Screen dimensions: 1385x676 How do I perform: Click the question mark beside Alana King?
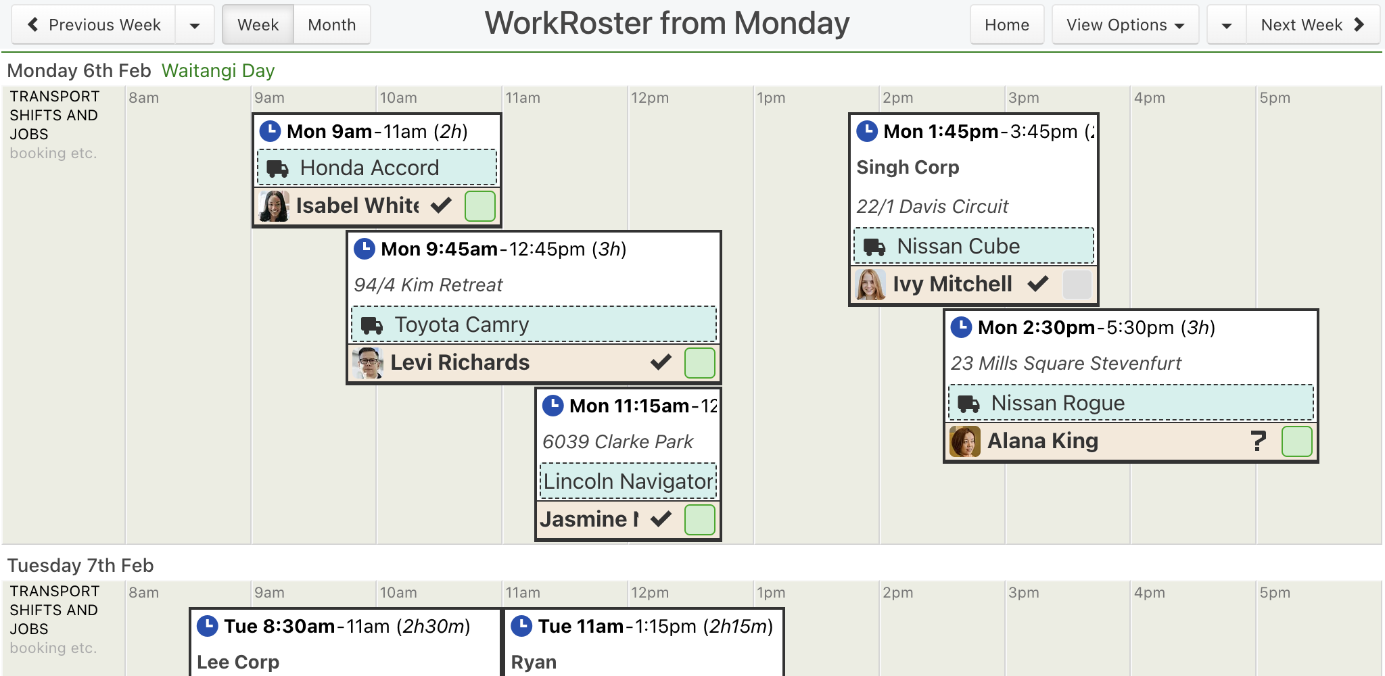(x=1258, y=441)
